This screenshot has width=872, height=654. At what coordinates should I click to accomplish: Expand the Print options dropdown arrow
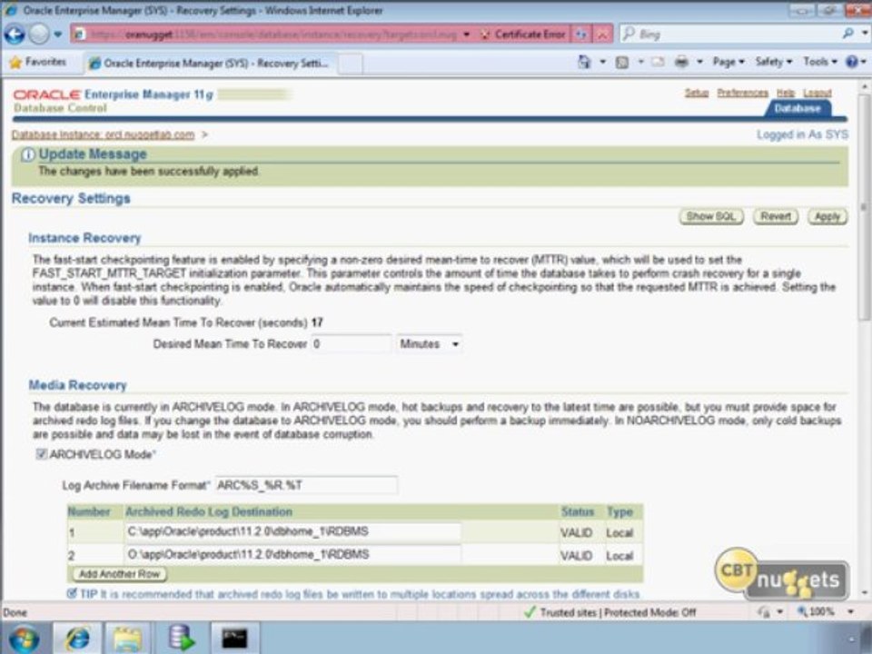coord(699,62)
